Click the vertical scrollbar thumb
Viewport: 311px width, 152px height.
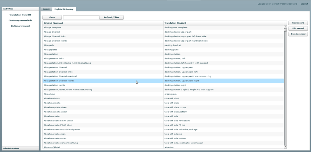(285, 30)
